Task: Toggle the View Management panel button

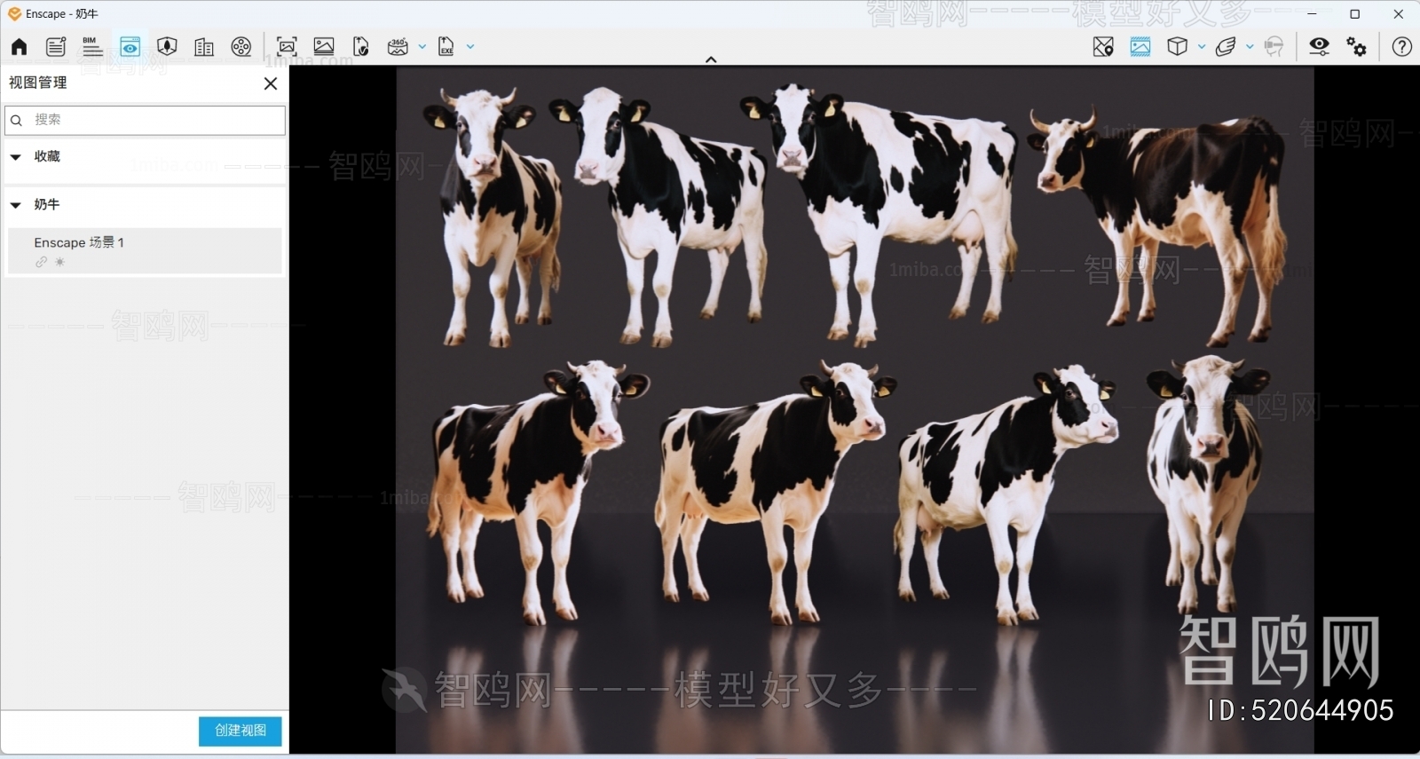Action: [x=130, y=47]
